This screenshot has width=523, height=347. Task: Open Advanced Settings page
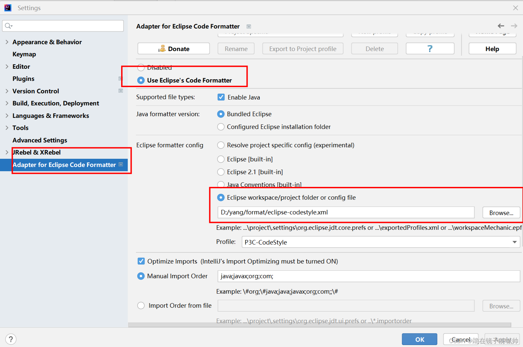pyautogui.click(x=40, y=140)
